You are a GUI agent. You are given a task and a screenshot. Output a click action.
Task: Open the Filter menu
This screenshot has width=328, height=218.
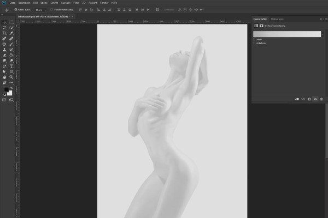click(76, 3)
